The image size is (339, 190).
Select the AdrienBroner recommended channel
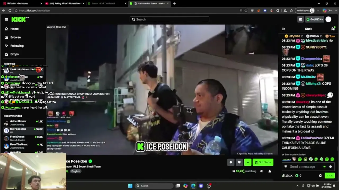(23, 123)
